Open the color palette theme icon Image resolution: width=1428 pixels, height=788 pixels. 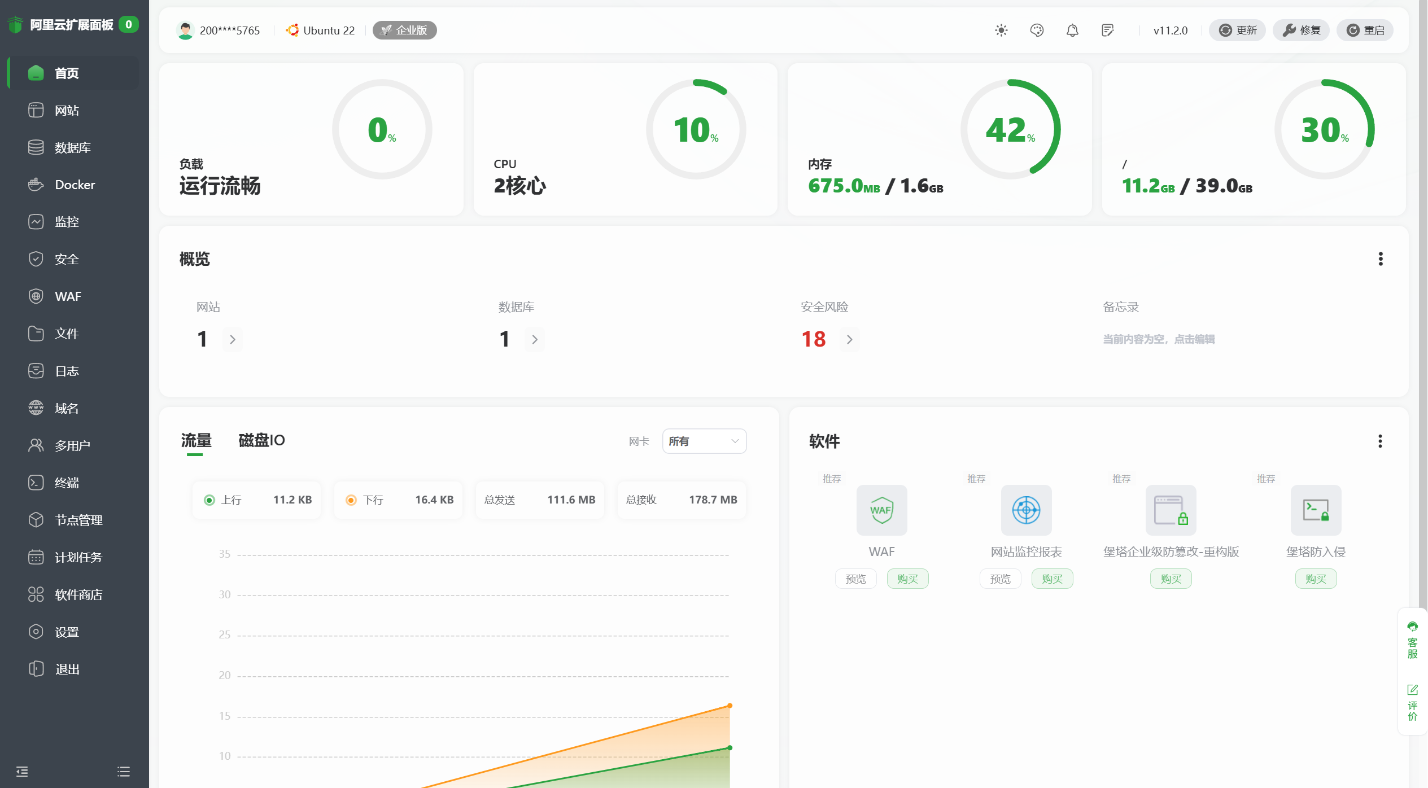click(x=1037, y=30)
